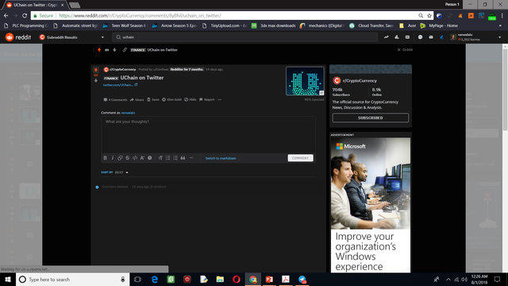Screen dimensions: 508x286
Task: Downvote the UChain on Twitter post beside its title
Action: pyautogui.click(x=96, y=80)
